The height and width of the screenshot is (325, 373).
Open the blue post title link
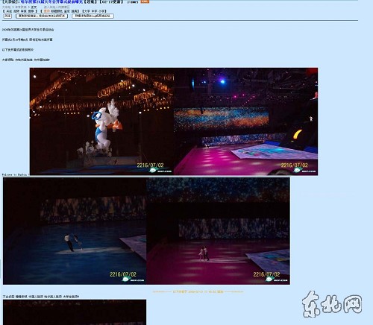click(x=51, y=1)
